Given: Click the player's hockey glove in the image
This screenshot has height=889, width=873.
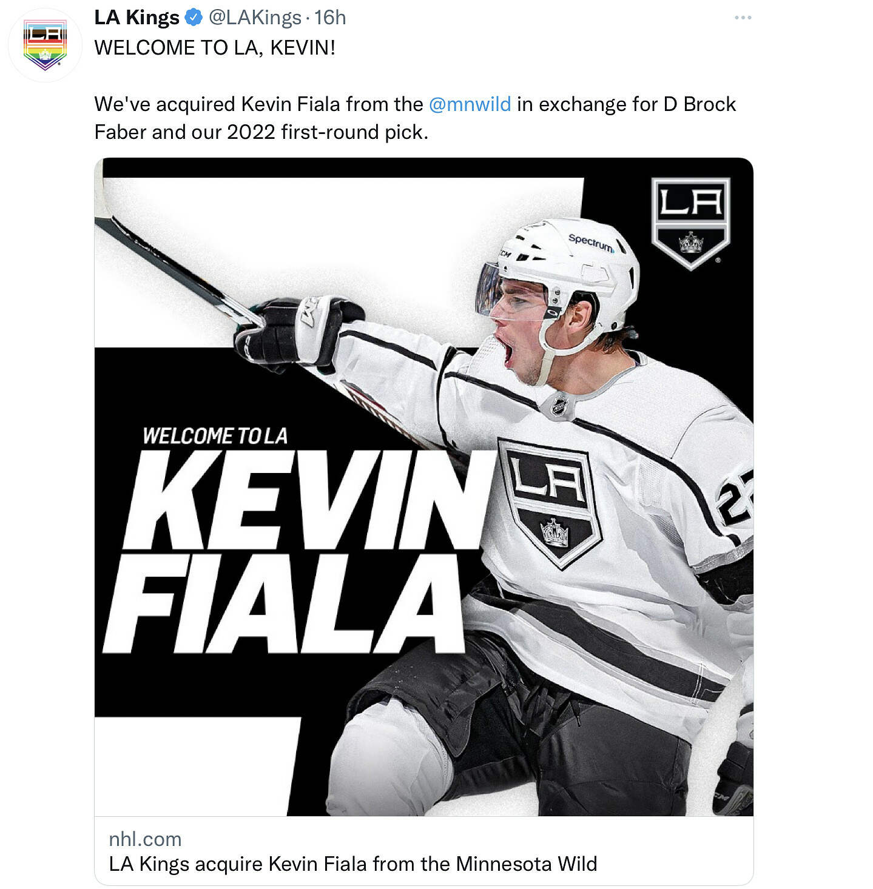Looking at the screenshot, I should click(297, 331).
